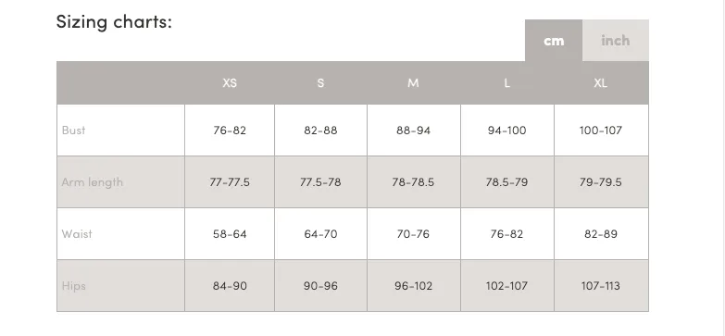Viewport: 725px width, 336px height.
Task: Click the Sizing charts heading
Action: [x=114, y=21]
